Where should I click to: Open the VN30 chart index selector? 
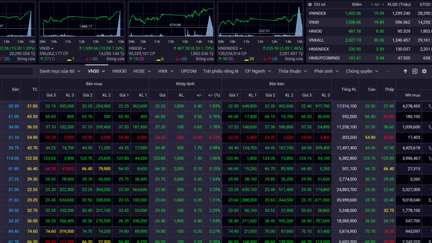(x=46, y=48)
